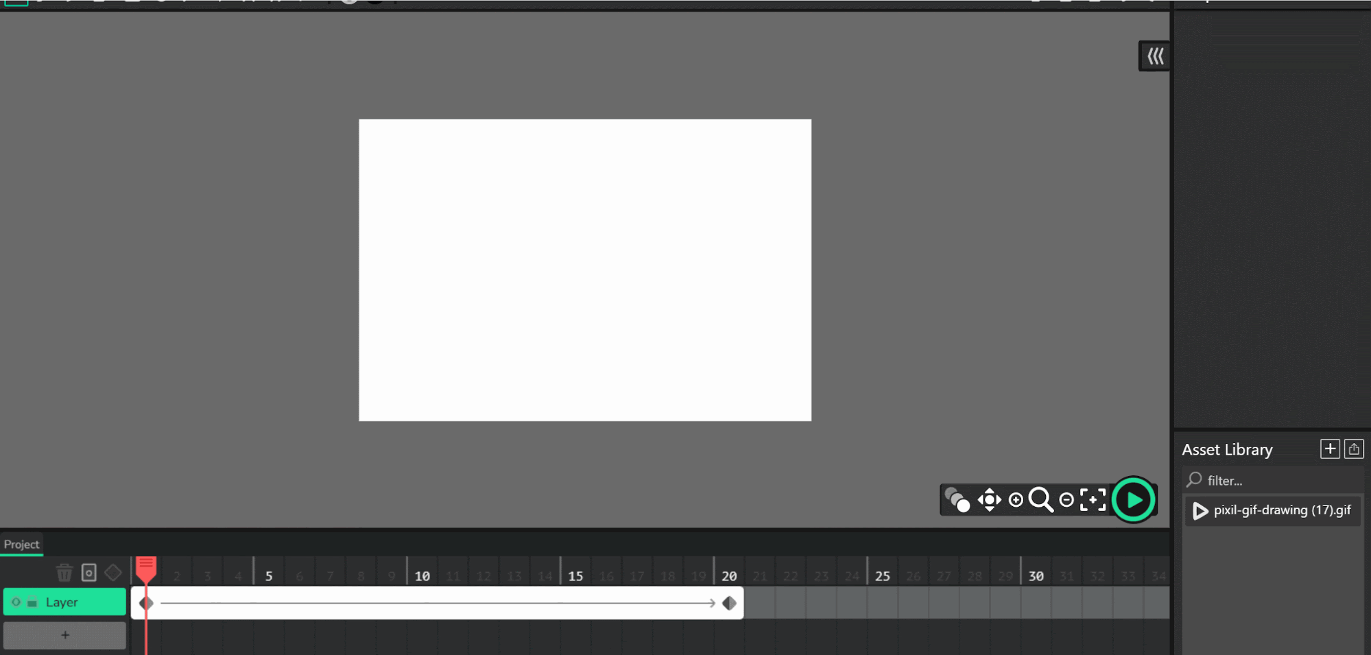Open the Project tab in timeline
The width and height of the screenshot is (1371, 655).
(22, 544)
